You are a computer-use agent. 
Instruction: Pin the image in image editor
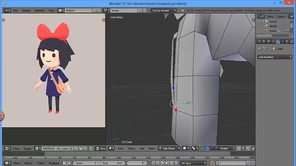[x=91, y=148]
